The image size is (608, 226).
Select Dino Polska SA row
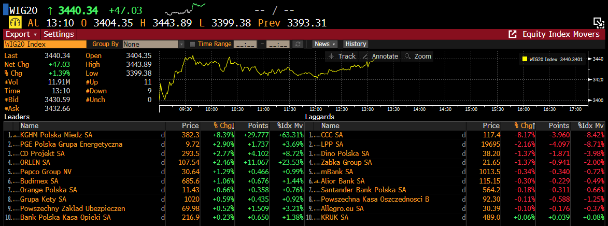tap(455, 153)
